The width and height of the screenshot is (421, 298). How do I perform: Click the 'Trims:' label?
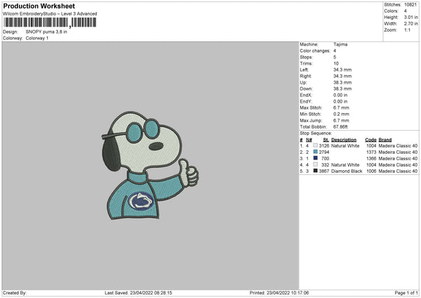[306, 63]
